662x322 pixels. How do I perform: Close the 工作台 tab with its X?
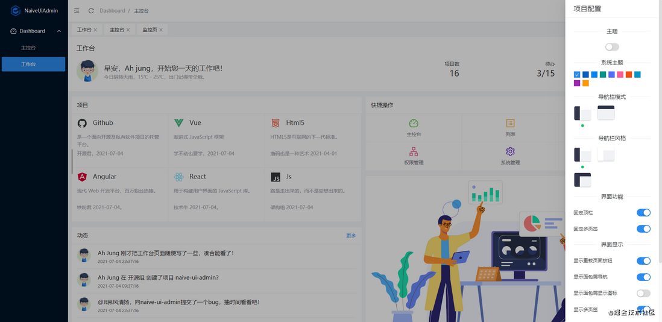(x=95, y=30)
